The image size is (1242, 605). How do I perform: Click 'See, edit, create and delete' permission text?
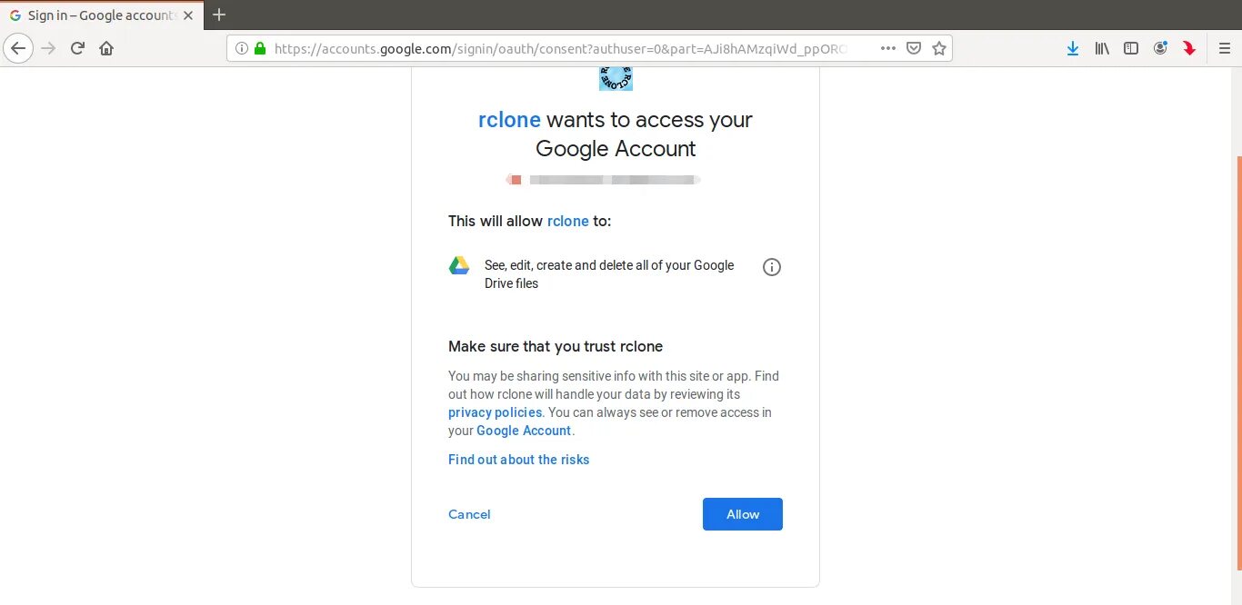coord(609,274)
